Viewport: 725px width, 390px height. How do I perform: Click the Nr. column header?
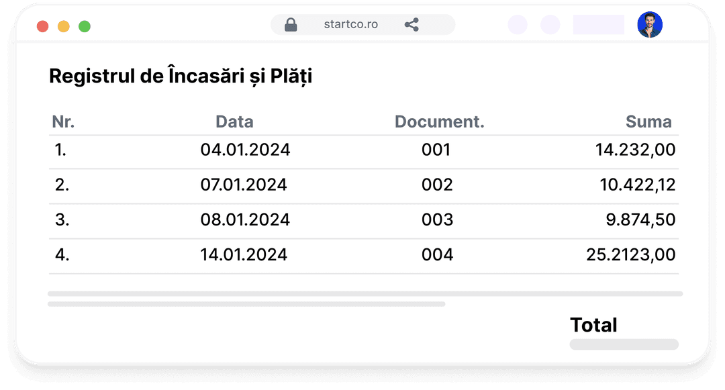point(63,121)
